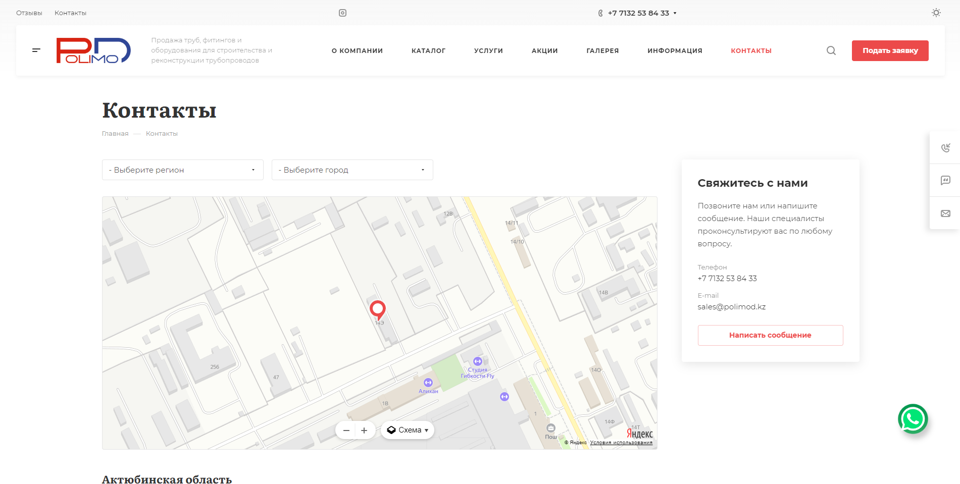Viewport: 960px width, 484px height.
Task: Toggle the light/dark theme sun icon
Action: pyautogui.click(x=936, y=13)
